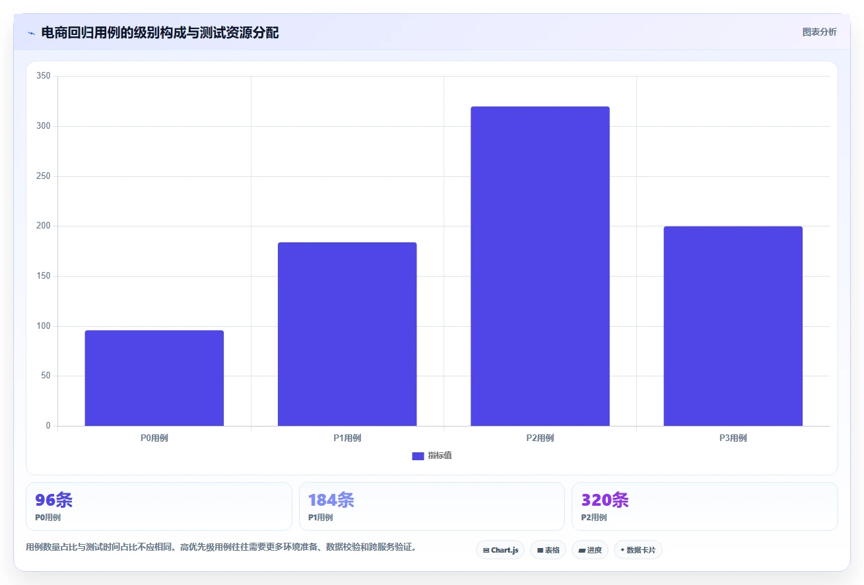Image resolution: width=864 pixels, height=585 pixels.
Task: Click the P0用例 x-axis label
Action: 154,438
